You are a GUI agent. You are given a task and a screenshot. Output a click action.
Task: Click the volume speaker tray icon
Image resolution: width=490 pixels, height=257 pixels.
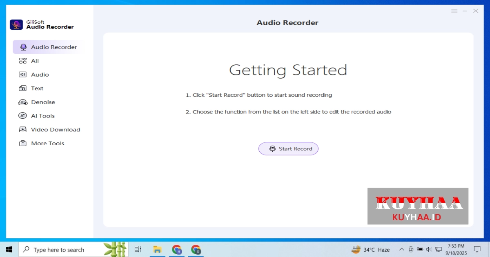pyautogui.click(x=429, y=249)
